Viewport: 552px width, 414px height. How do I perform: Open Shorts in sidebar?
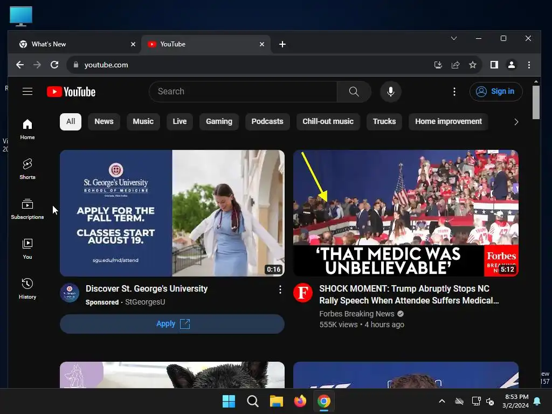[27, 169]
